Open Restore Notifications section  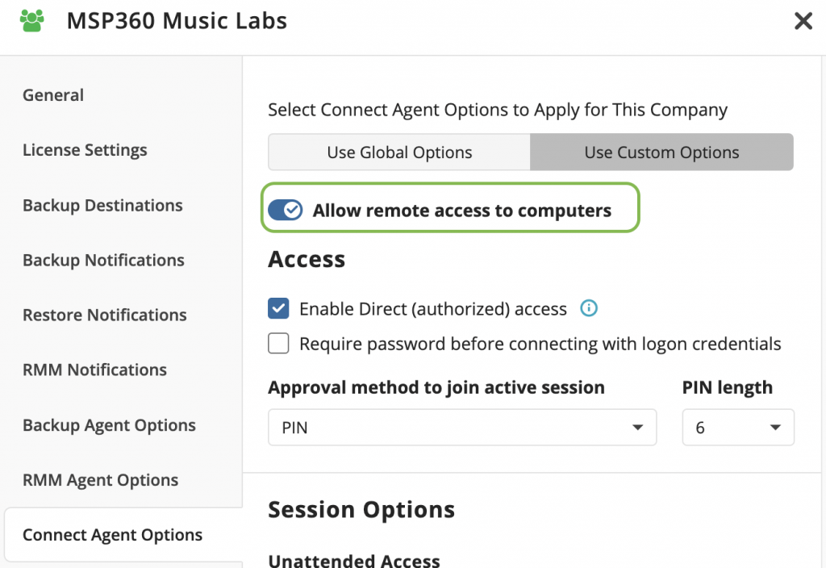(x=104, y=315)
